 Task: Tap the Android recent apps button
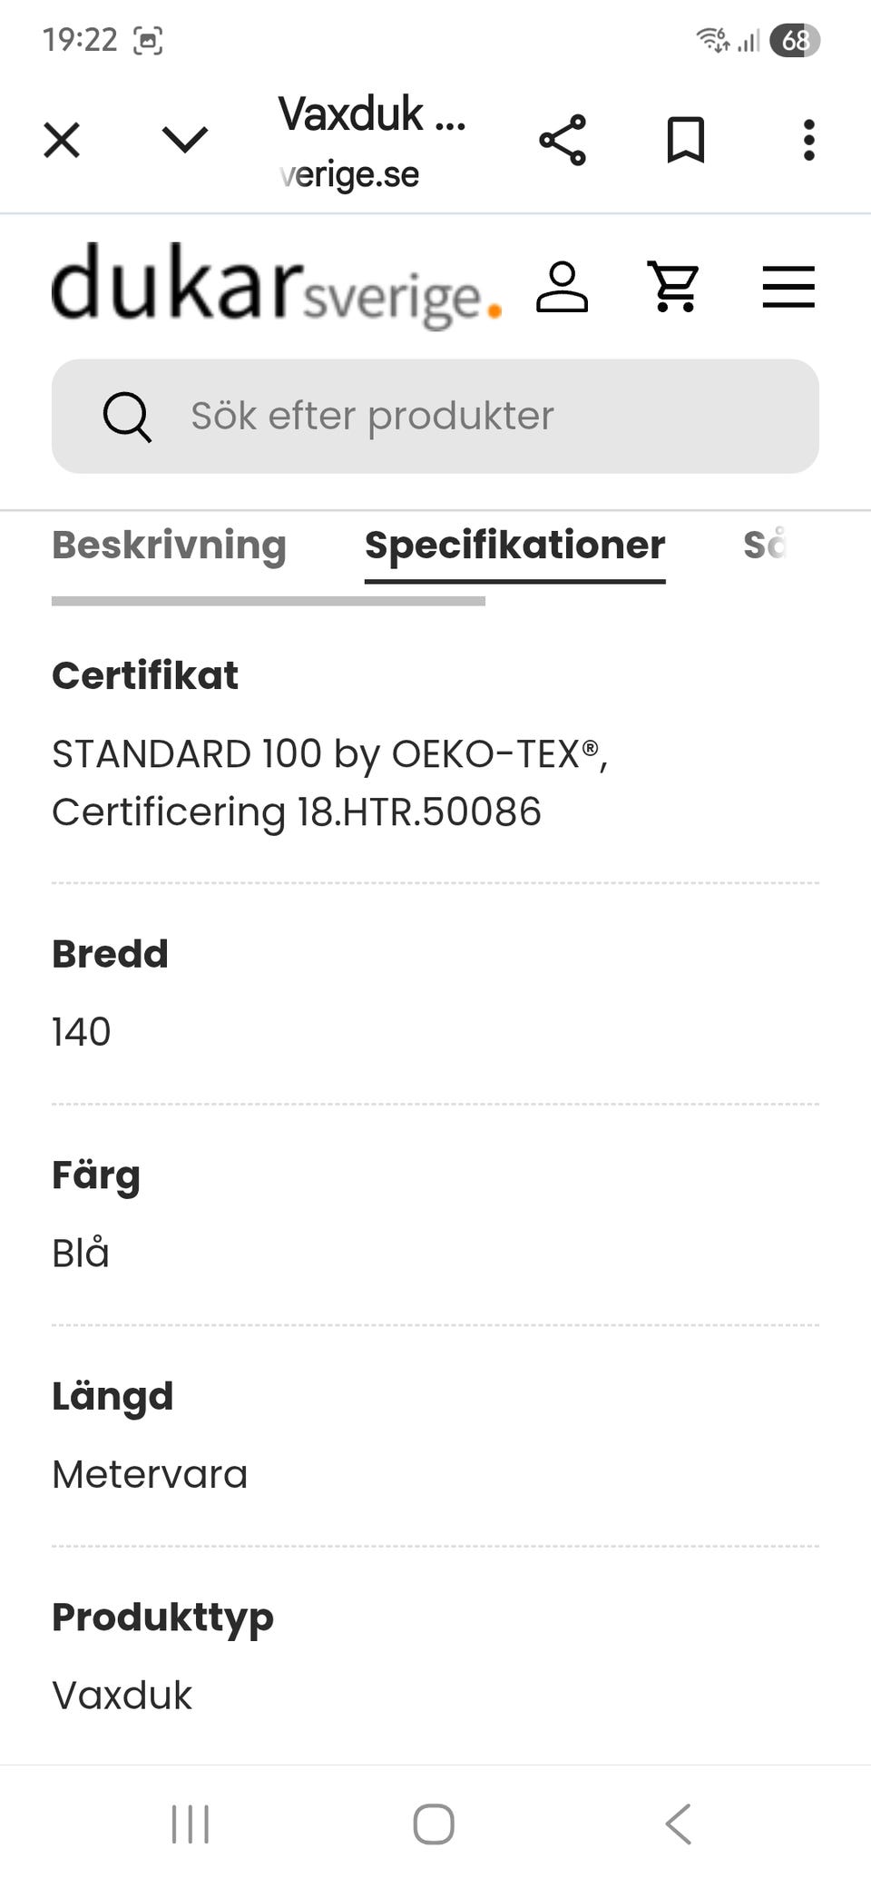tap(191, 1824)
